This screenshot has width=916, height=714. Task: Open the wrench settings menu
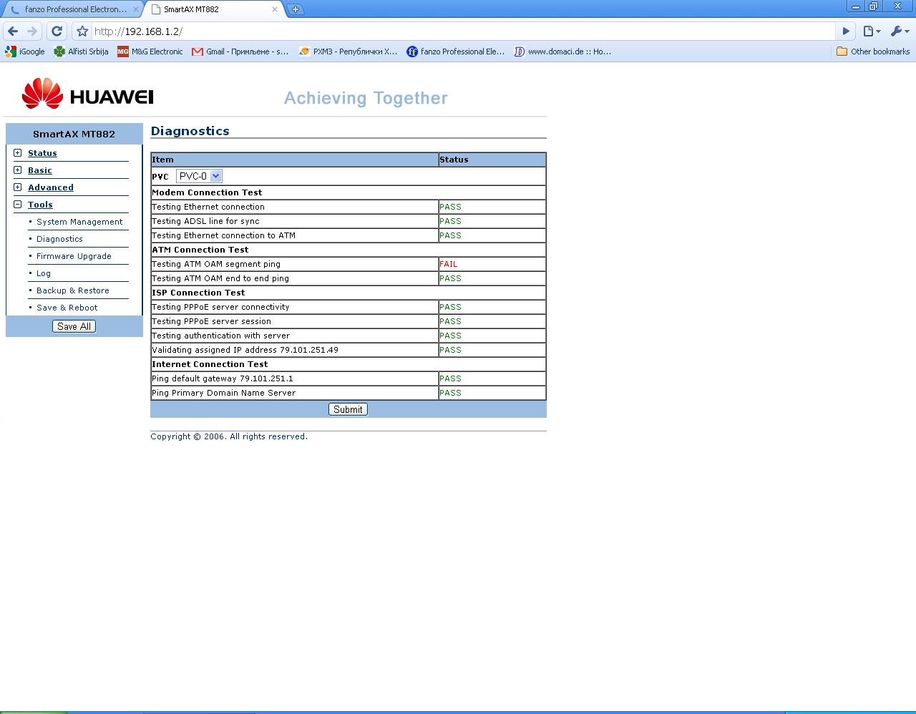pos(899,31)
